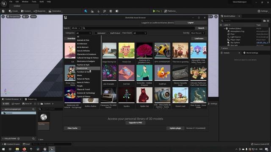Image resolution: width=271 pixels, height=152 pixels.
Task: Open the File menu
Action: pos(11,2)
